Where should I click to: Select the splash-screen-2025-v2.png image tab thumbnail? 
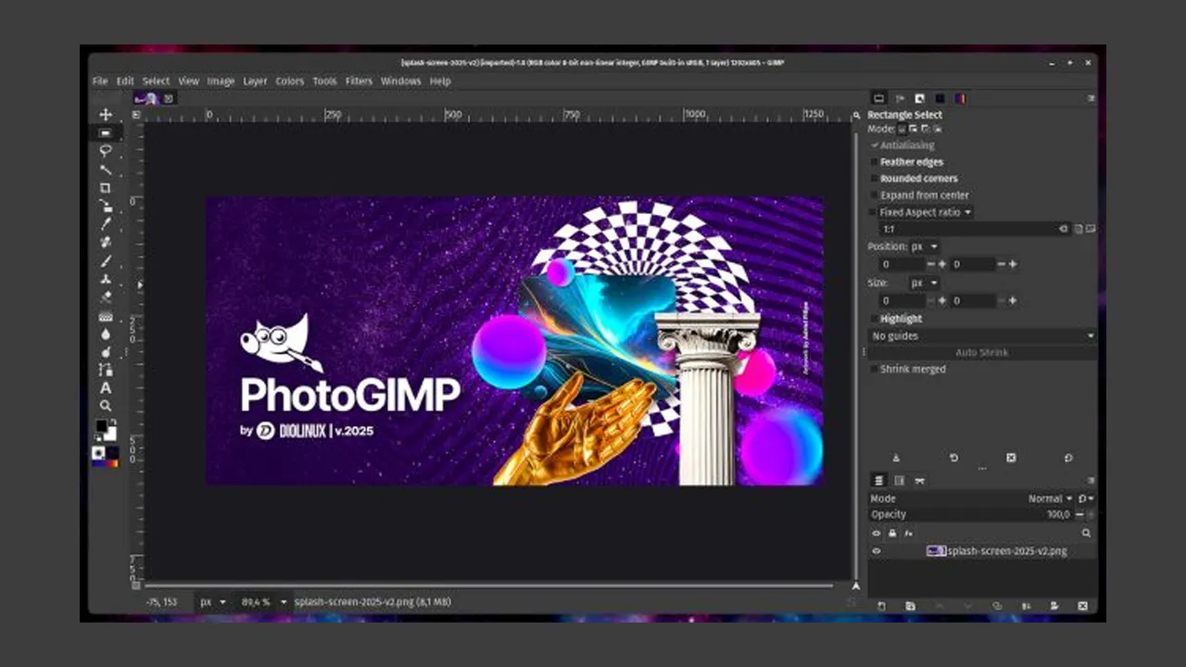tap(146, 98)
